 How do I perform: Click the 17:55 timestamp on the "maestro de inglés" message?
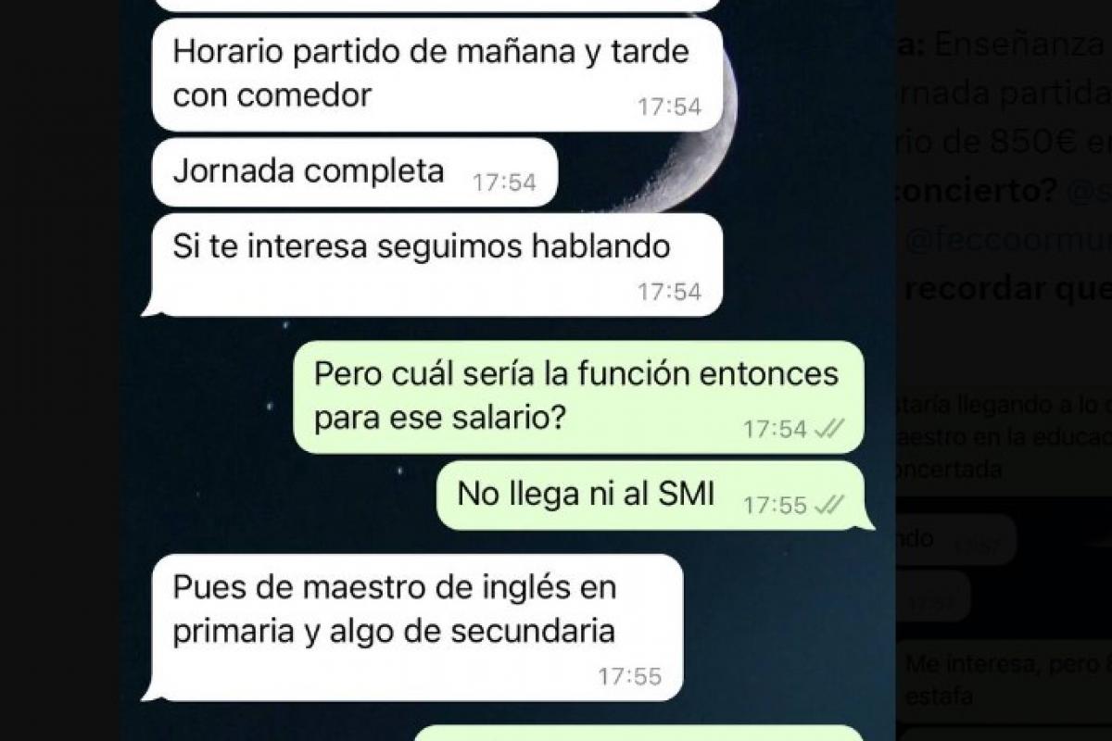tap(630, 676)
